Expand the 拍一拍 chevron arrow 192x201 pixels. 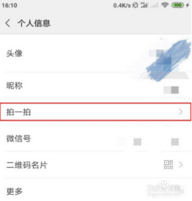[x=181, y=112]
